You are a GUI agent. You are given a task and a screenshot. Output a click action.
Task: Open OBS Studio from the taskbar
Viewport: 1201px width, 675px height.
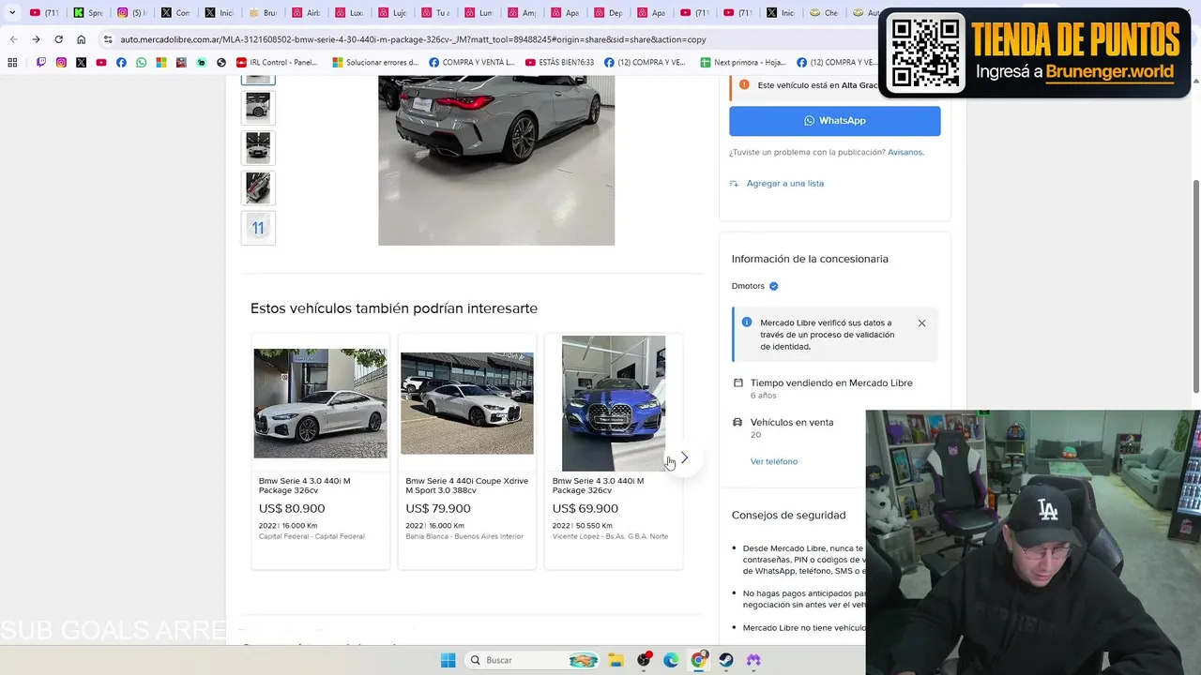click(644, 660)
